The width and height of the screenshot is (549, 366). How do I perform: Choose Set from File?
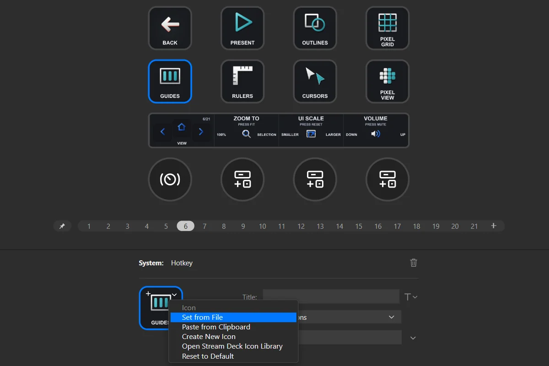[x=233, y=317]
